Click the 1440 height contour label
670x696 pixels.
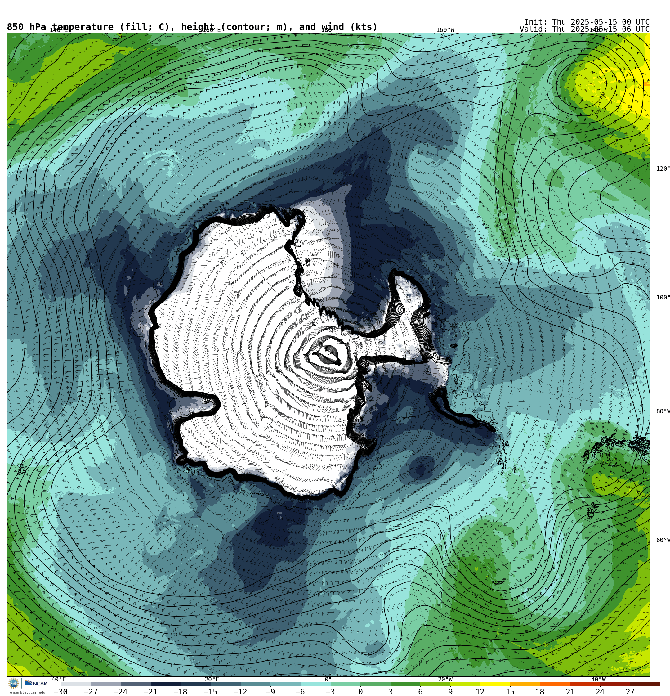421,661
